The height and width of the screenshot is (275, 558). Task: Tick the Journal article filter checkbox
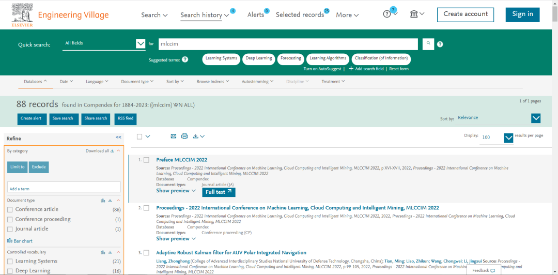[x=10, y=229]
